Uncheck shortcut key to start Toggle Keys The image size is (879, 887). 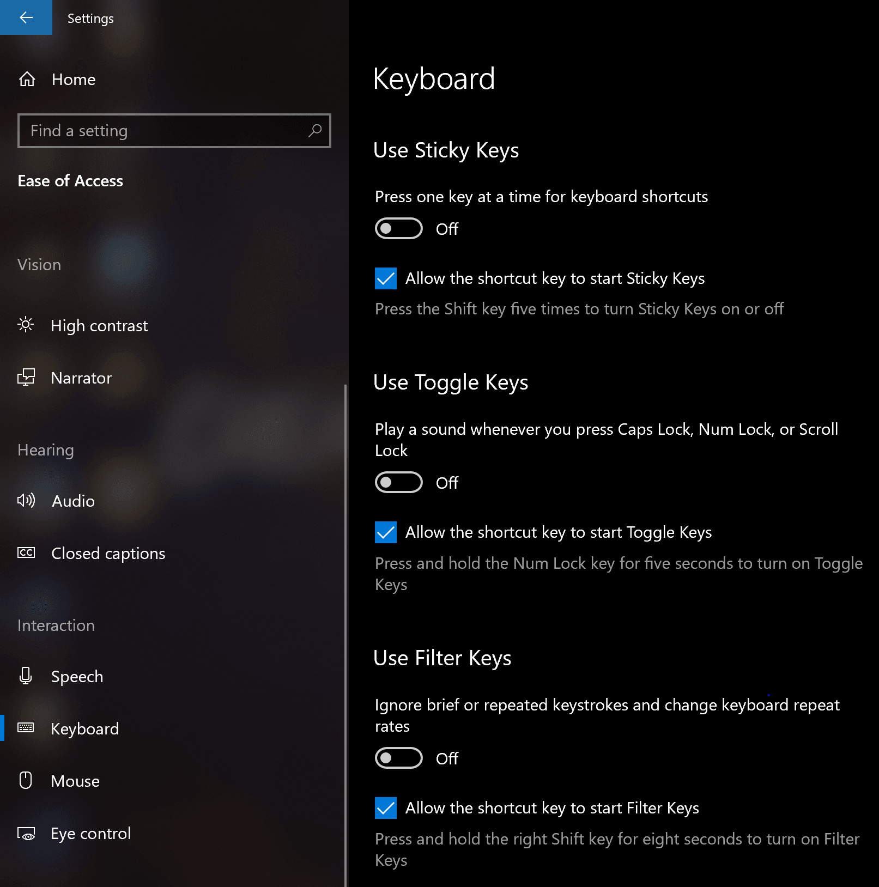point(386,532)
